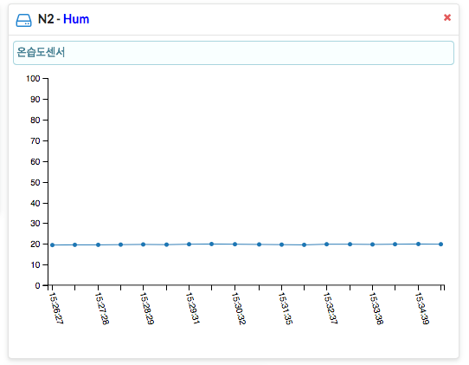469x365 pixels.
Task: Select data point at 15:34:39
Action: click(418, 244)
